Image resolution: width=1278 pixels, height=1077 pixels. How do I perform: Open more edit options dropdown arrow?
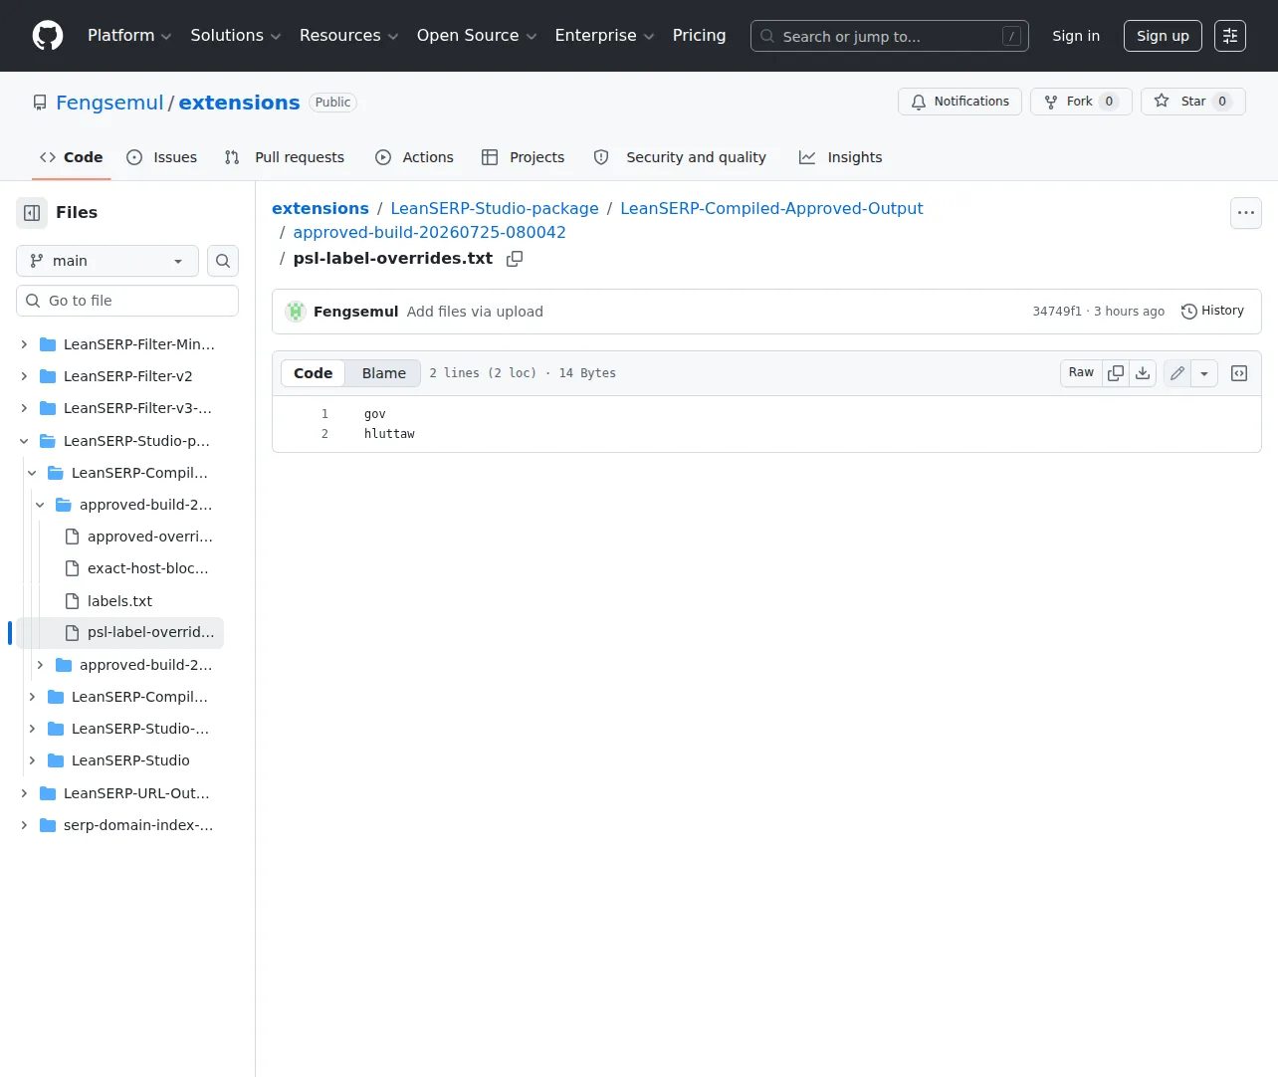(x=1204, y=373)
